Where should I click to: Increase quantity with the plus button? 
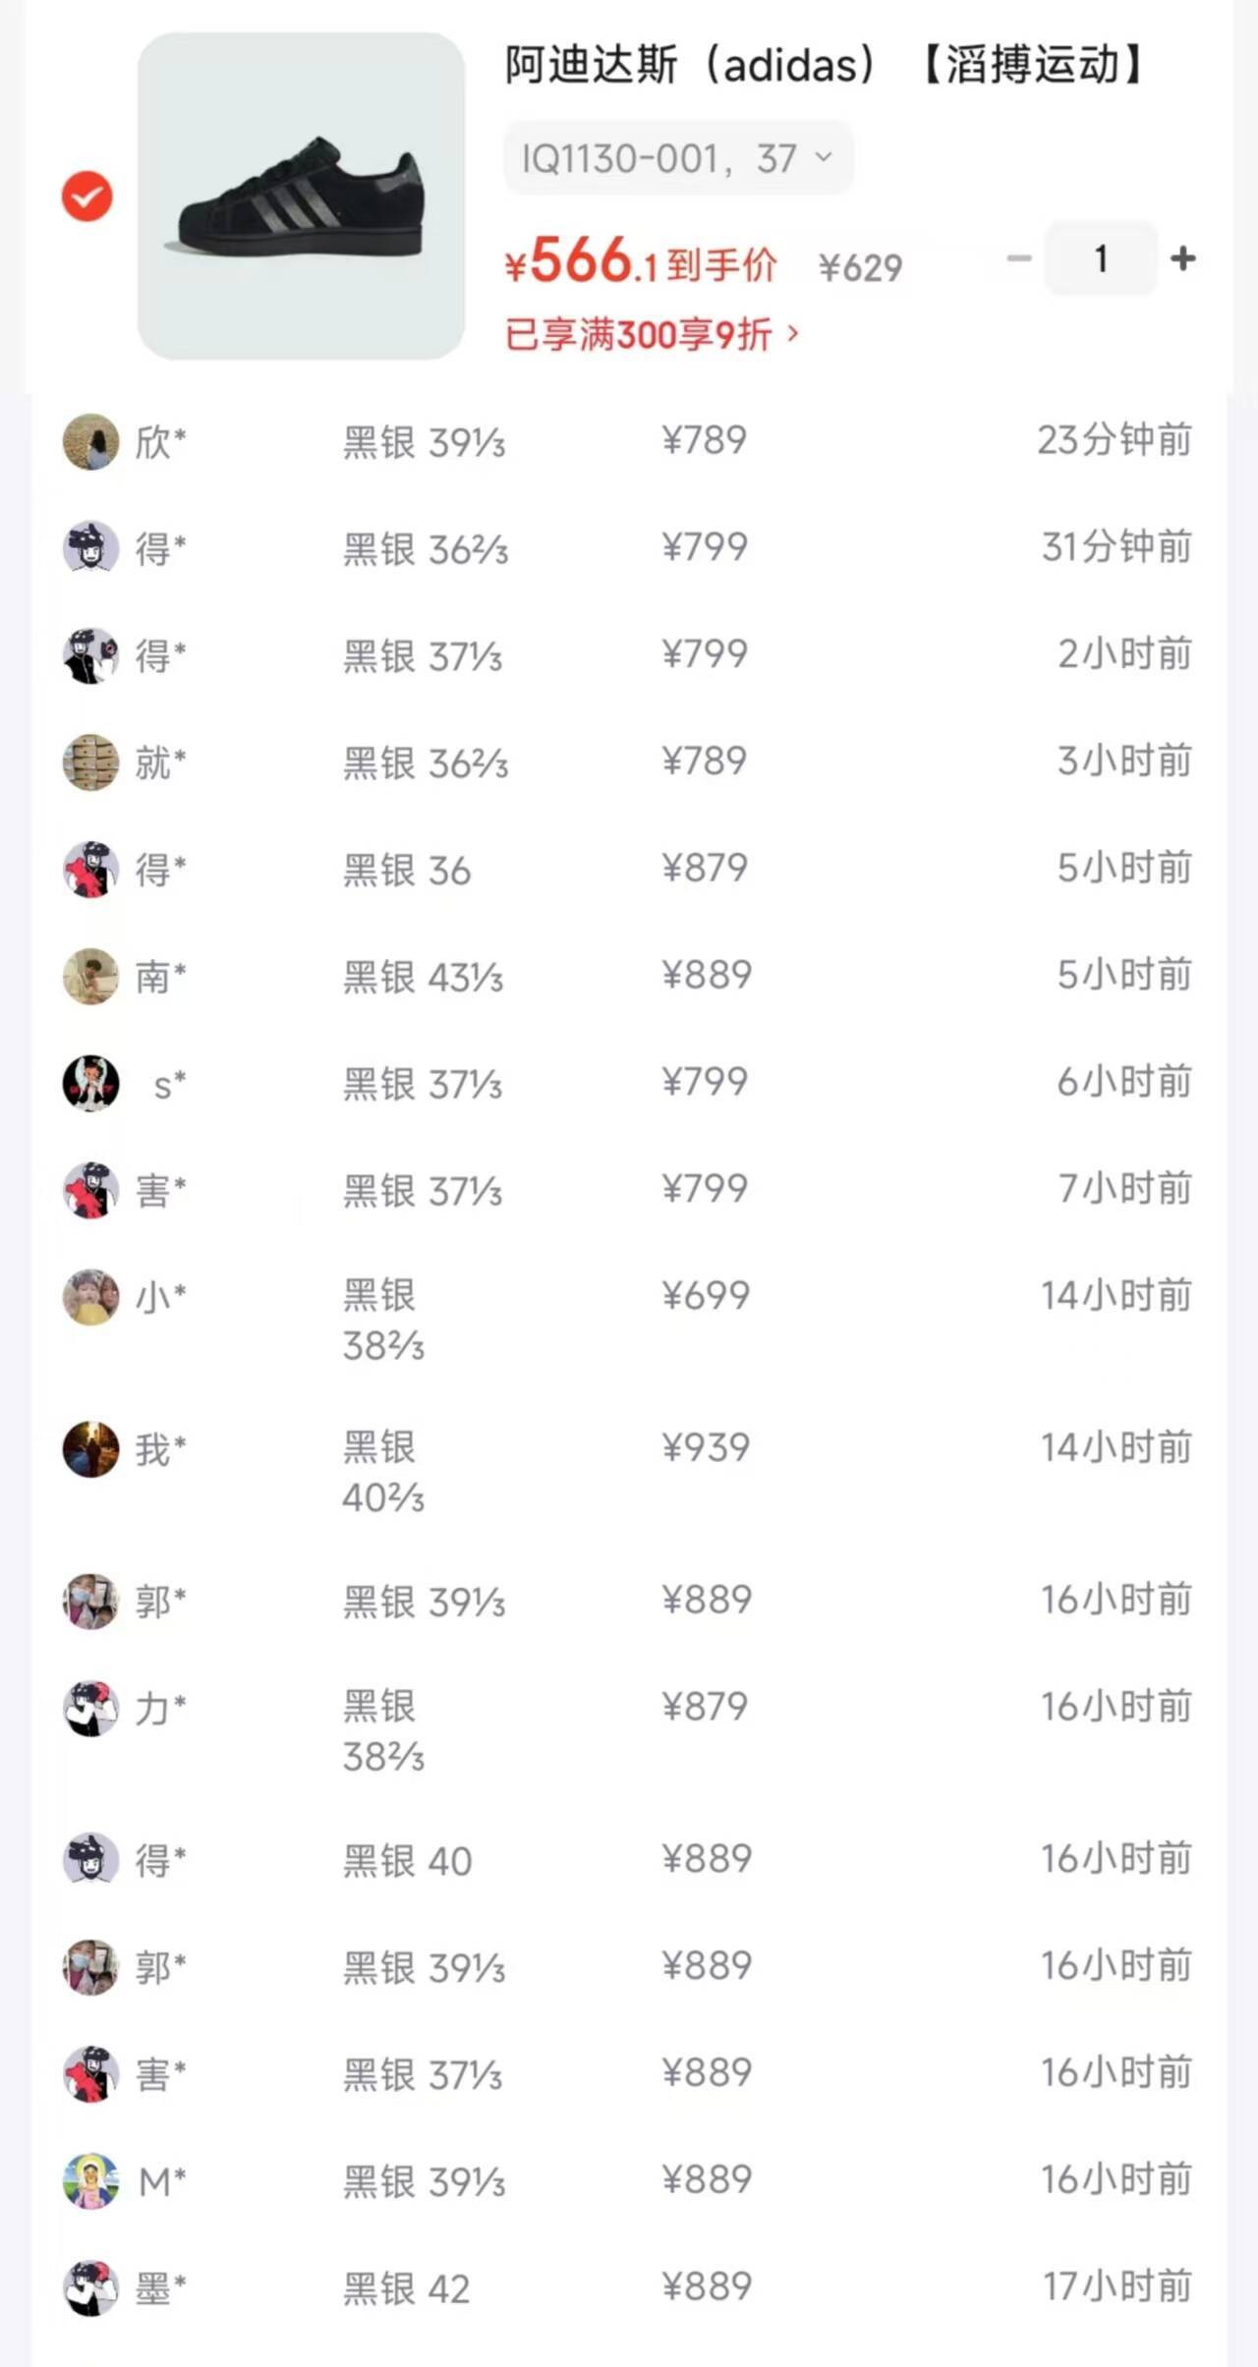click(1183, 258)
